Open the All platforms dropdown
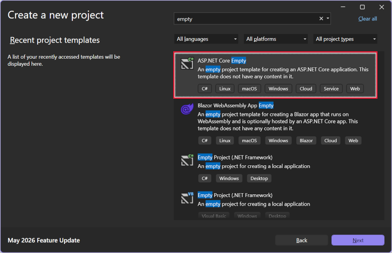Image resolution: width=392 pixels, height=253 pixels. tap(276, 39)
